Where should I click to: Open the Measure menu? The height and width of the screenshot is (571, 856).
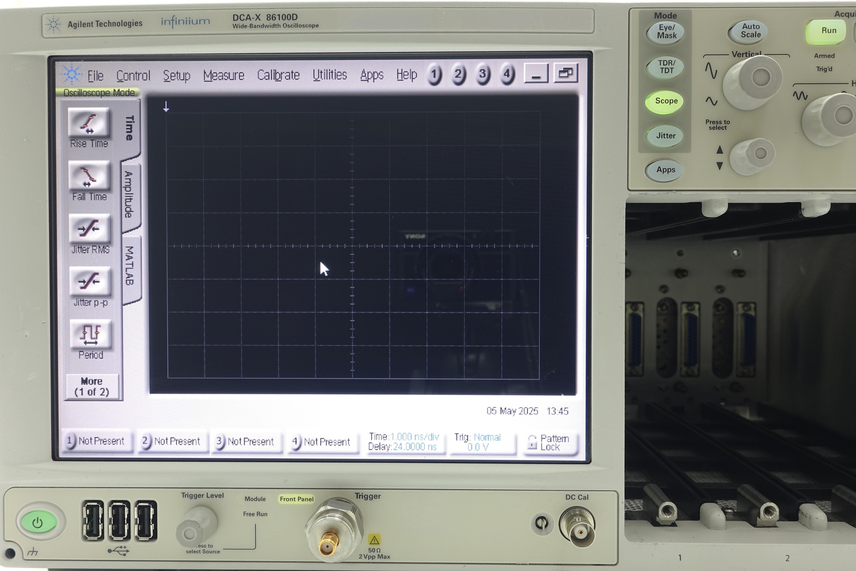point(224,75)
